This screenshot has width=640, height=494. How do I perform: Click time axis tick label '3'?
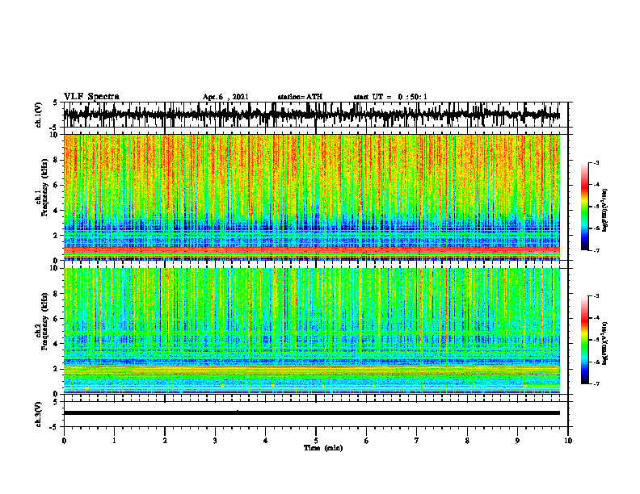click(215, 441)
